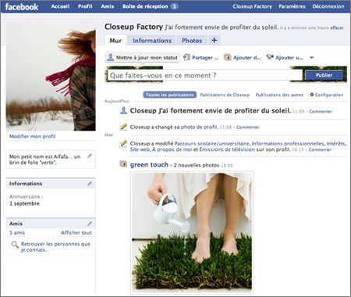Click the facebook logo
The image size is (351, 297).
pos(22,6)
